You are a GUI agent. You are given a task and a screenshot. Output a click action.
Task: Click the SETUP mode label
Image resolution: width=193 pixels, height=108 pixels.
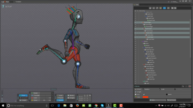pyautogui.click(x=8, y=7)
